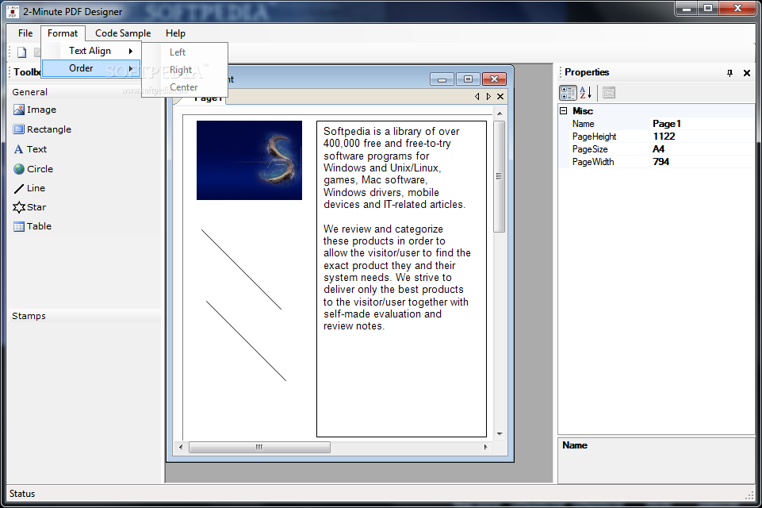
Task: Click the PageHeight property label
Action: click(x=595, y=137)
